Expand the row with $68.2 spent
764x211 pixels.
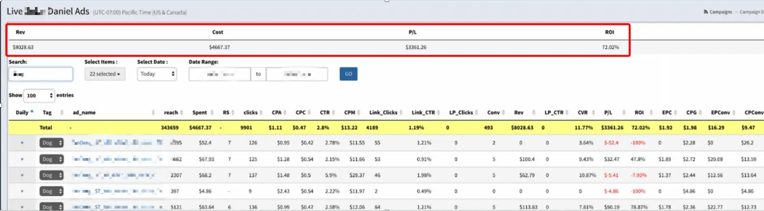coord(22,175)
